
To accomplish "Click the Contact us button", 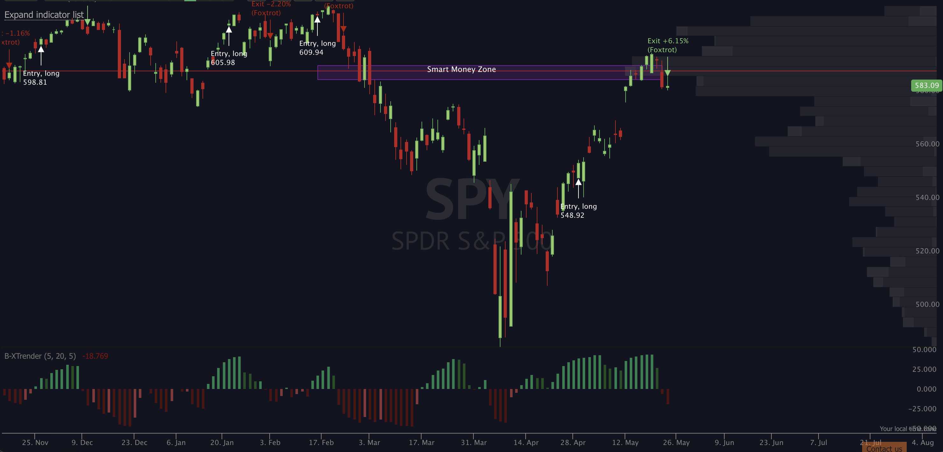I will [884, 448].
